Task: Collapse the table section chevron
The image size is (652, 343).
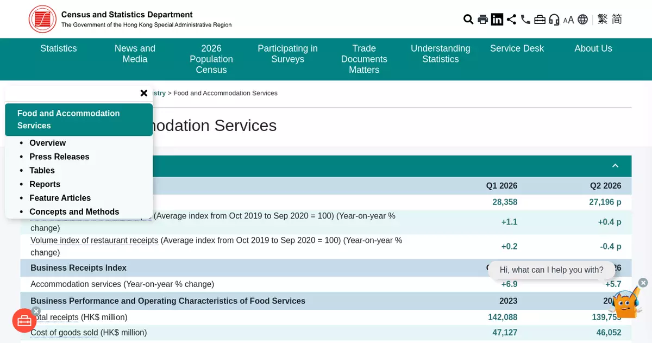Action: (616, 166)
